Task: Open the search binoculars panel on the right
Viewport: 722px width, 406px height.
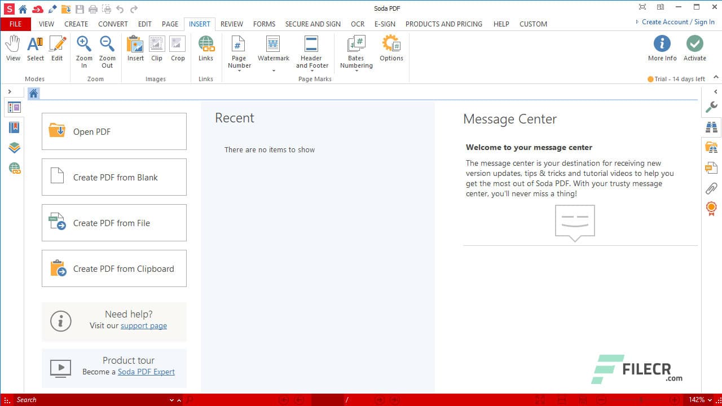Action: (x=712, y=127)
